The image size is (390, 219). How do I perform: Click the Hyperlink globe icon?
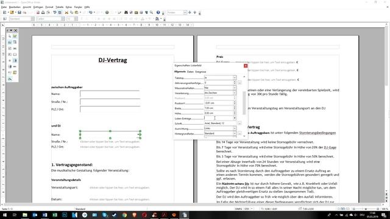pyautogui.click(x=107, y=12)
